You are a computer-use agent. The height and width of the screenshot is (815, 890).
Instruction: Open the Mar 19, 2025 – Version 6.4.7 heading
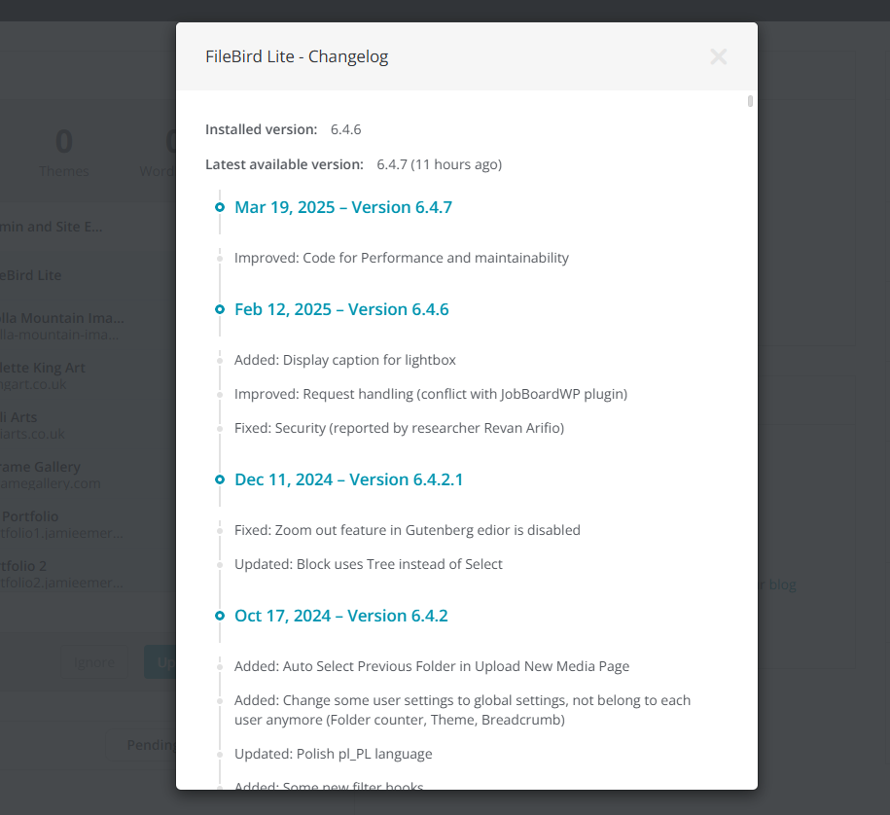click(343, 208)
